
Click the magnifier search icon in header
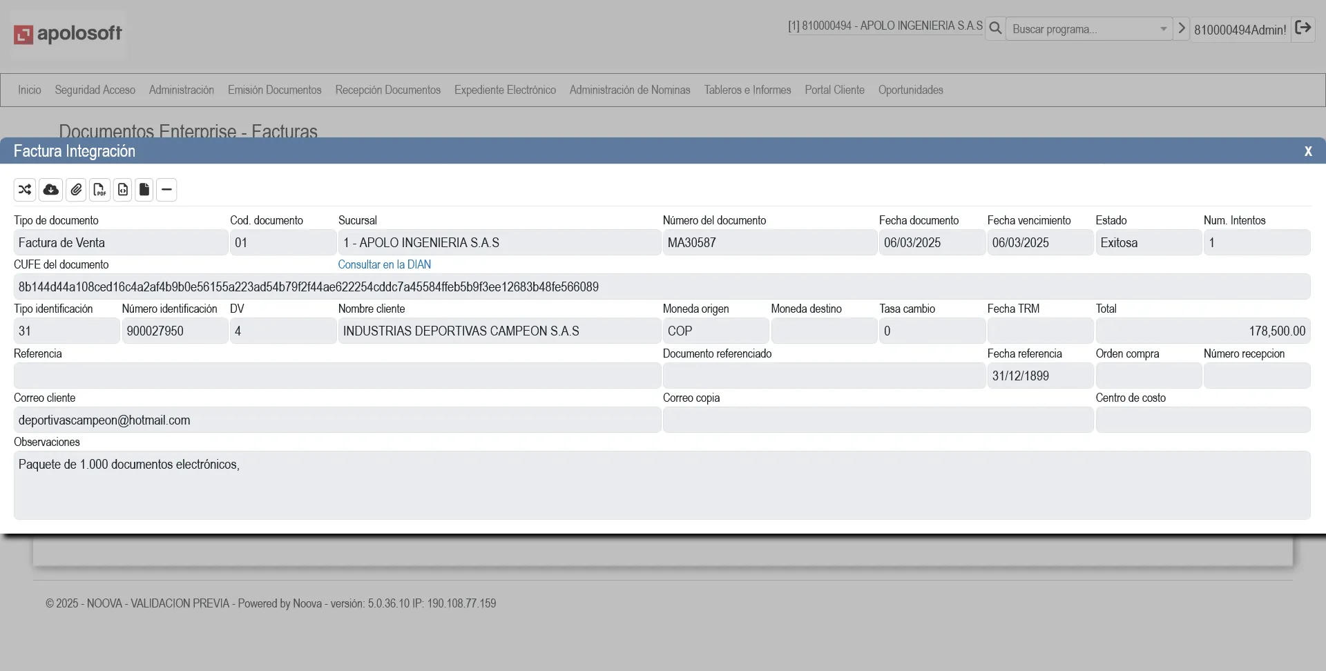995,28
